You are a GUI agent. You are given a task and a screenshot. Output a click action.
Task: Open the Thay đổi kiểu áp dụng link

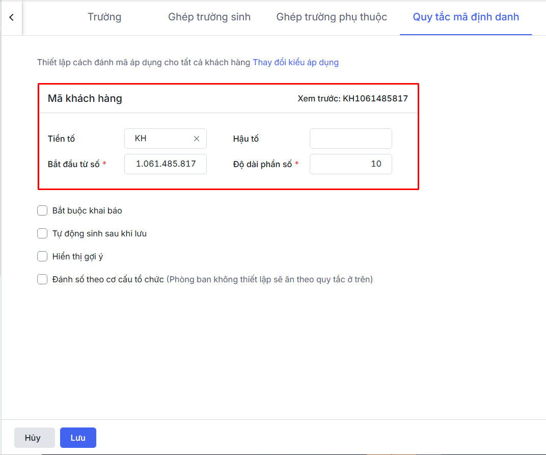tap(295, 63)
